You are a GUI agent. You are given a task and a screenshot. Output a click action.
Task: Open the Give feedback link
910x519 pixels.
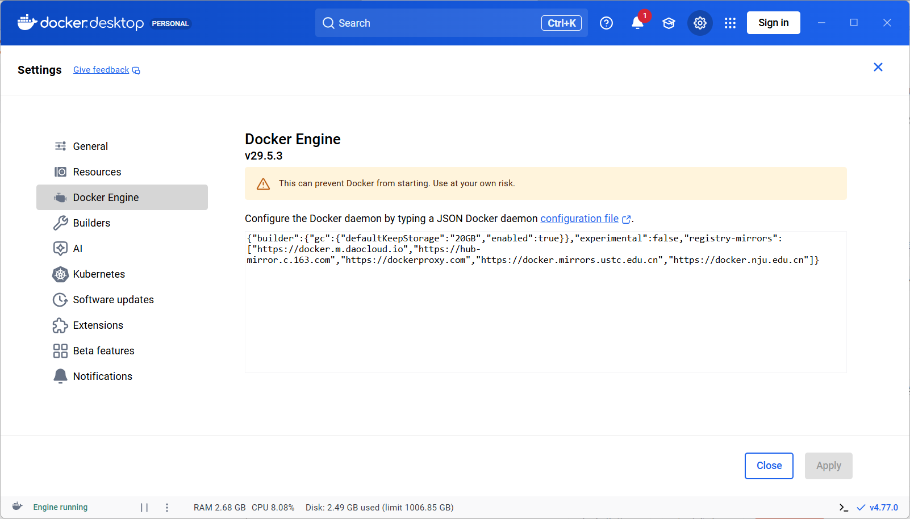[x=101, y=70]
